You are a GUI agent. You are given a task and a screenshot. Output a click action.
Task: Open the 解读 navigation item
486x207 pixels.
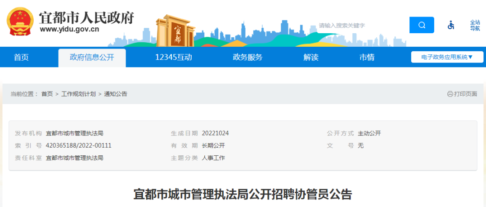311,57
